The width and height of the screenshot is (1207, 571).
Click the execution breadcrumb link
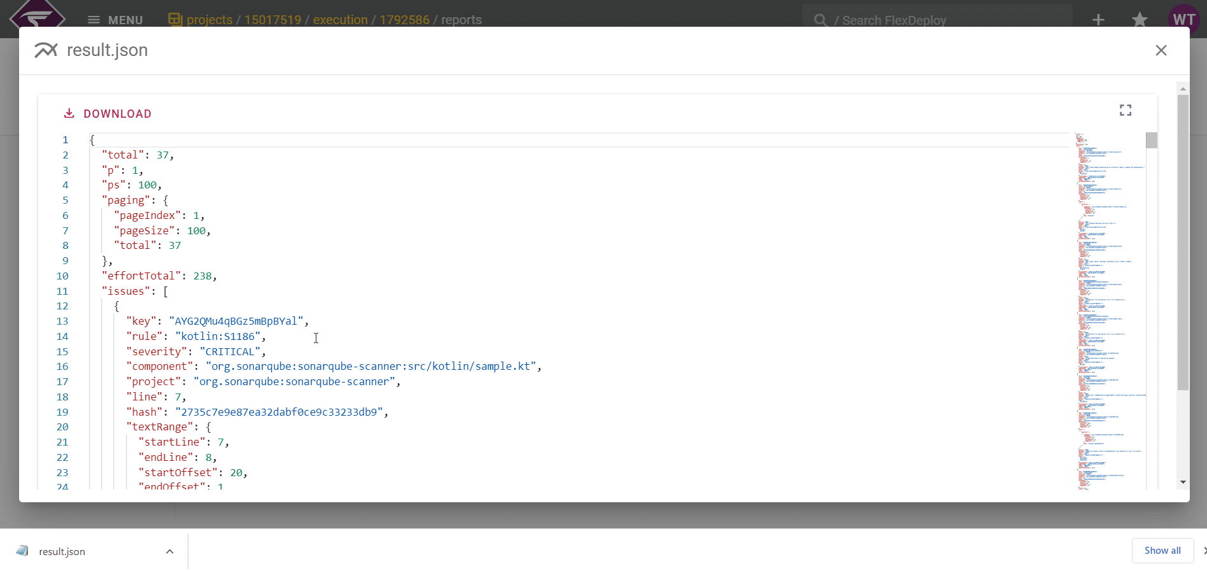[x=340, y=20]
